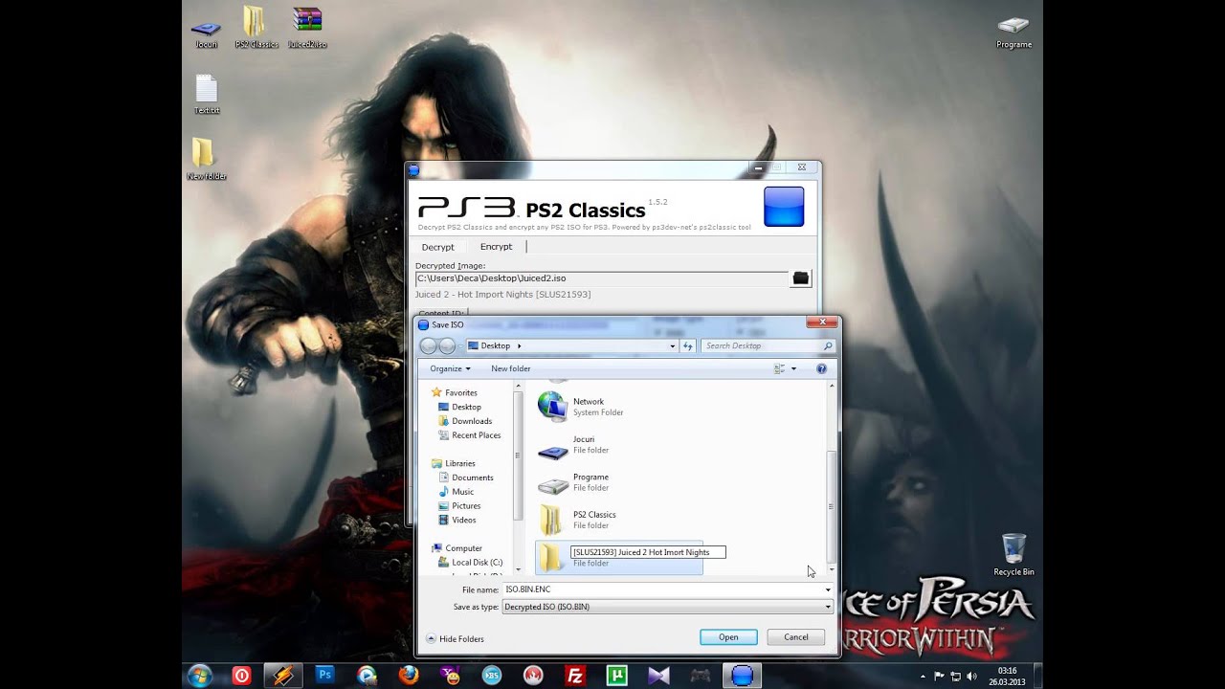The image size is (1225, 689).
Task: Collapse the dialog with Hide Folders
Action: (455, 638)
